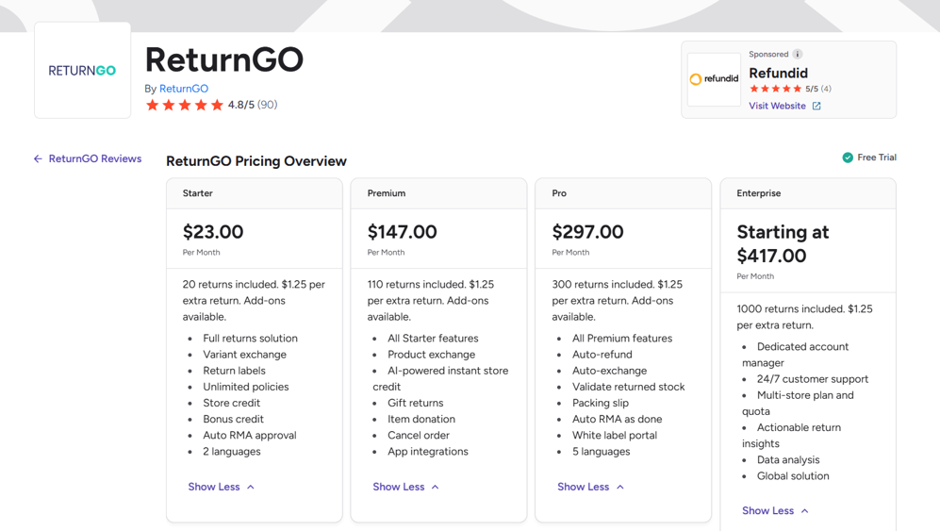Click the Enterprise plan header

pos(808,193)
